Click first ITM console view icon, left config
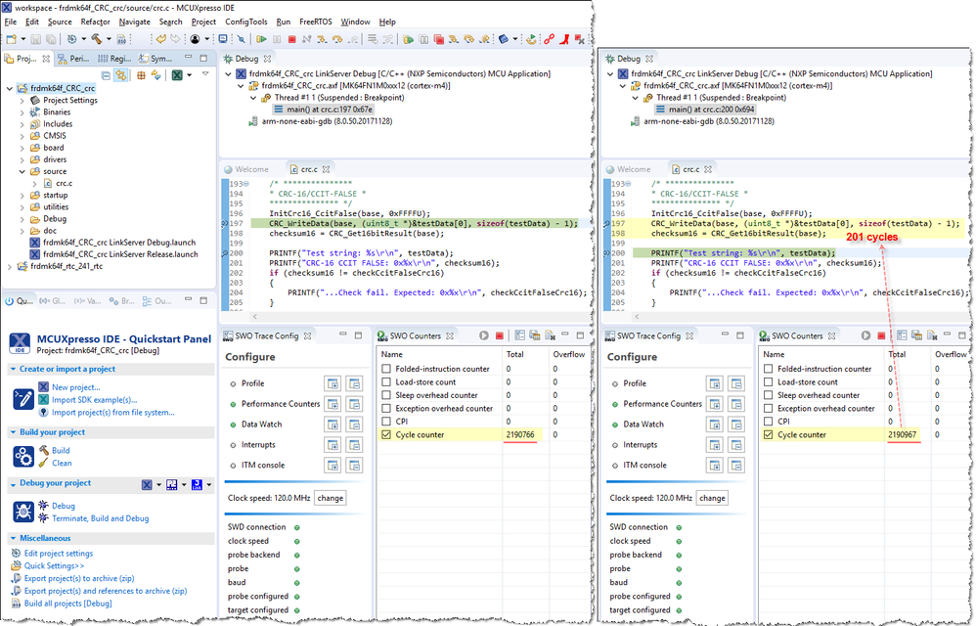 333,466
